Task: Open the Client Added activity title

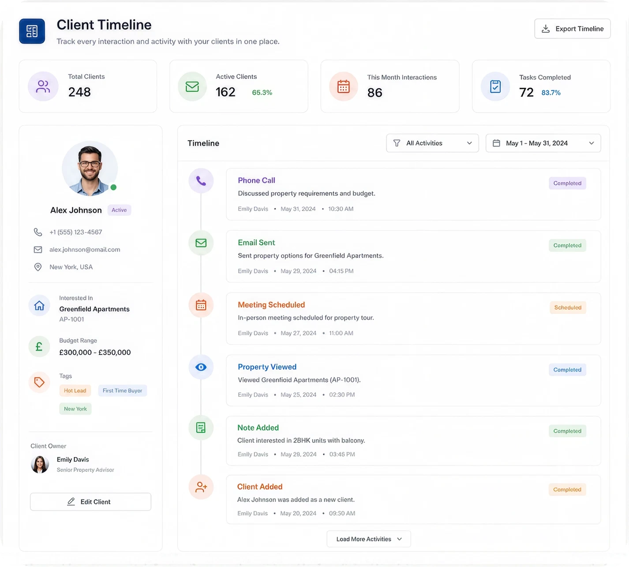Action: point(260,487)
